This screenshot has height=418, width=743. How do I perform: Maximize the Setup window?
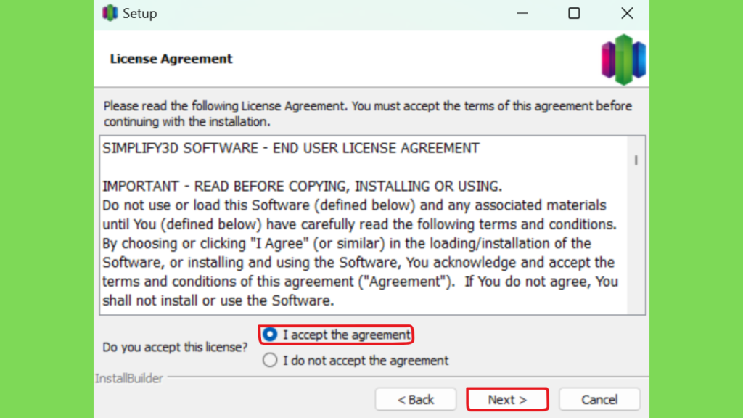point(574,13)
